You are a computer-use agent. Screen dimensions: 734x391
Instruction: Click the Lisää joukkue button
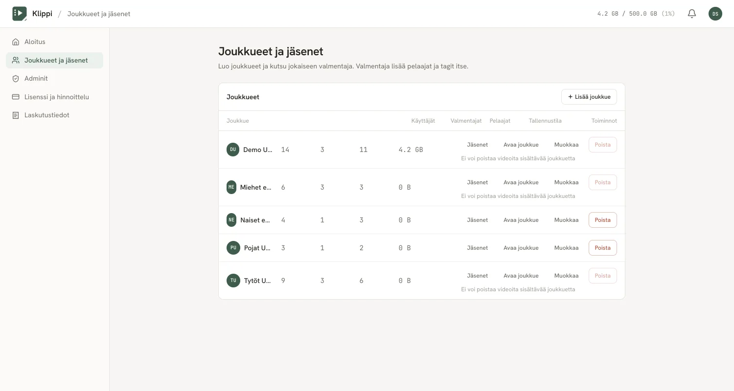point(589,97)
